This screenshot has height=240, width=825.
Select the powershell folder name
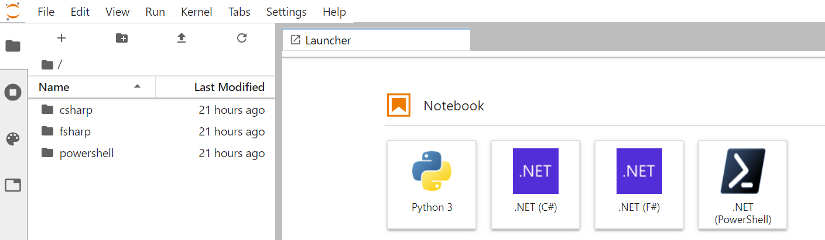pos(87,154)
